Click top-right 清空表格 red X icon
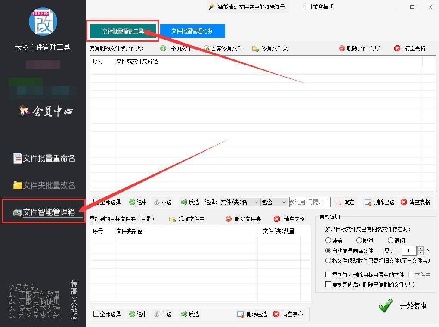The height and width of the screenshot is (327, 439). pos(397,49)
